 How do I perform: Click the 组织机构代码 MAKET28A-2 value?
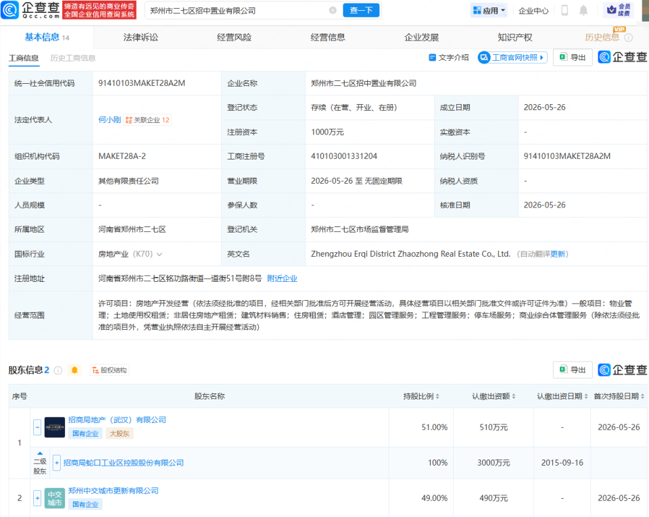(122, 156)
